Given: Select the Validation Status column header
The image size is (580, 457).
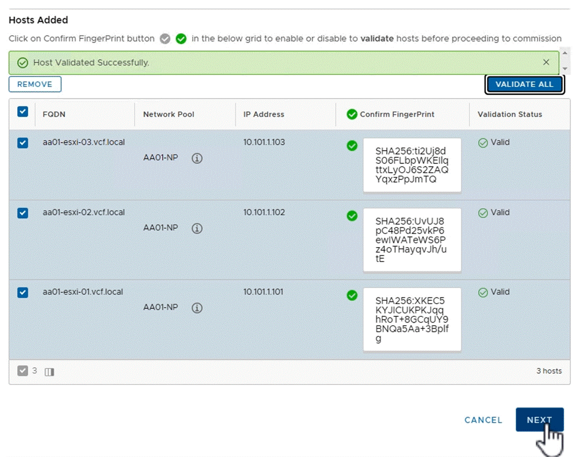Looking at the screenshot, I should (x=509, y=114).
